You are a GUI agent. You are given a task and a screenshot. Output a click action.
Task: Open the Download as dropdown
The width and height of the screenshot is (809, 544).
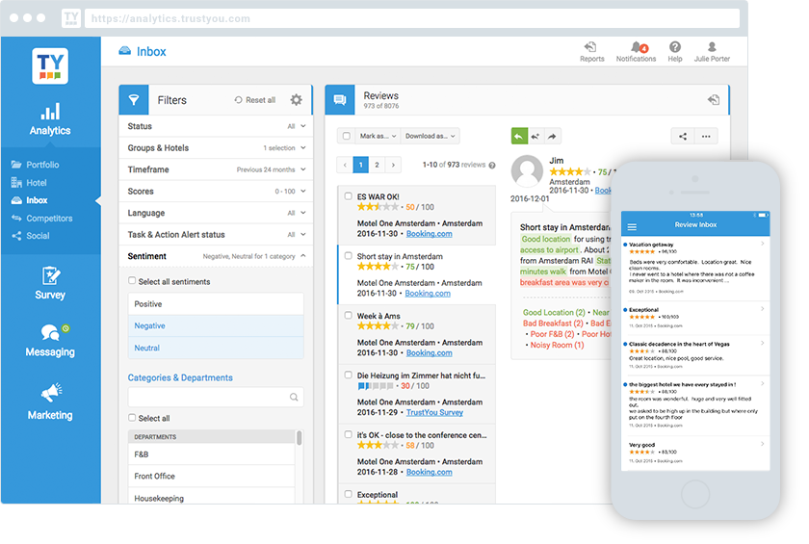pos(429,137)
